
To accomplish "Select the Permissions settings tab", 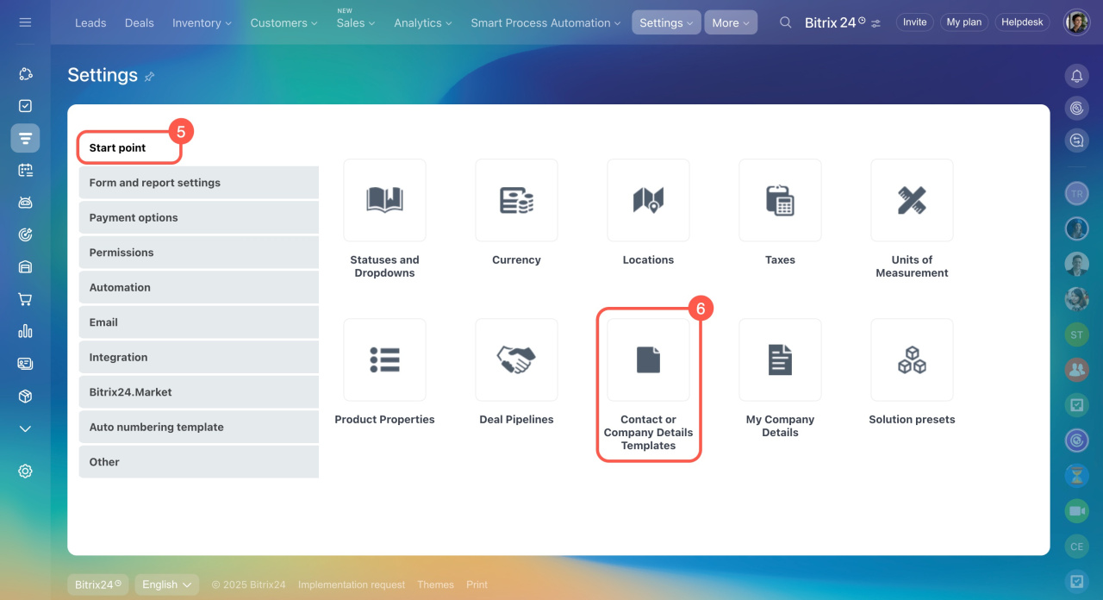I will (198, 253).
